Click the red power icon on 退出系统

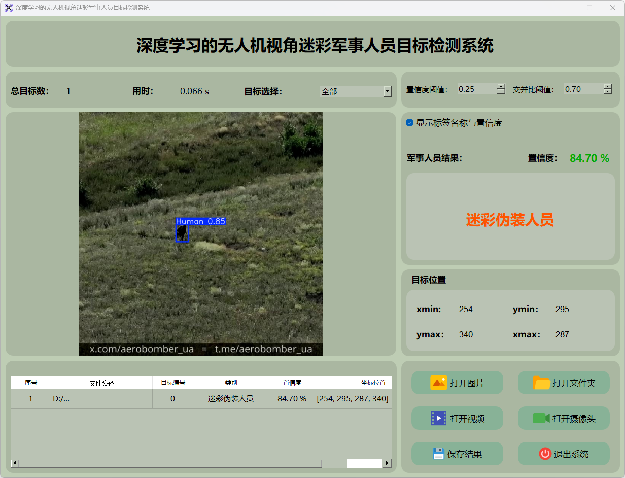(545, 454)
